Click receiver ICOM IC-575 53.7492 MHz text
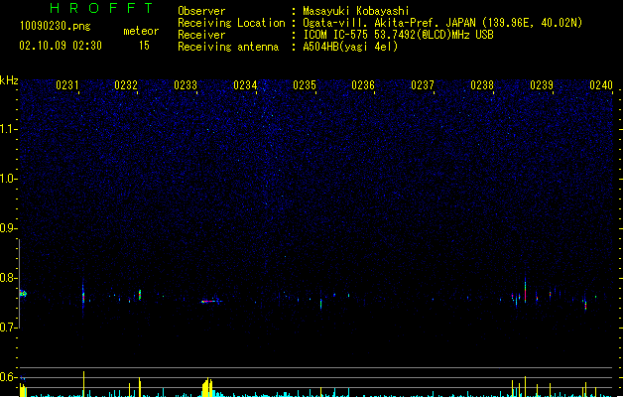The image size is (624, 397). coord(398,35)
